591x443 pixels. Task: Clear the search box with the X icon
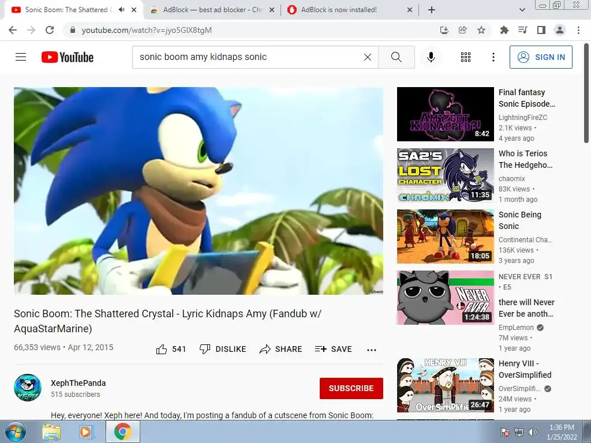(x=368, y=57)
